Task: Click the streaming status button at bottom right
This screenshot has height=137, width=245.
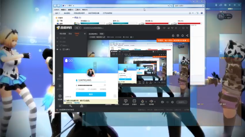Action: (x=182, y=102)
